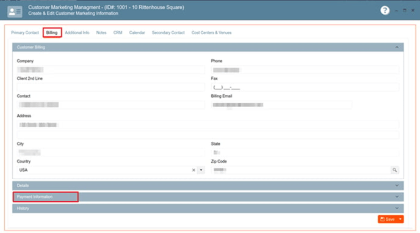
Task: Open the CRM tab
Action: (x=118, y=33)
